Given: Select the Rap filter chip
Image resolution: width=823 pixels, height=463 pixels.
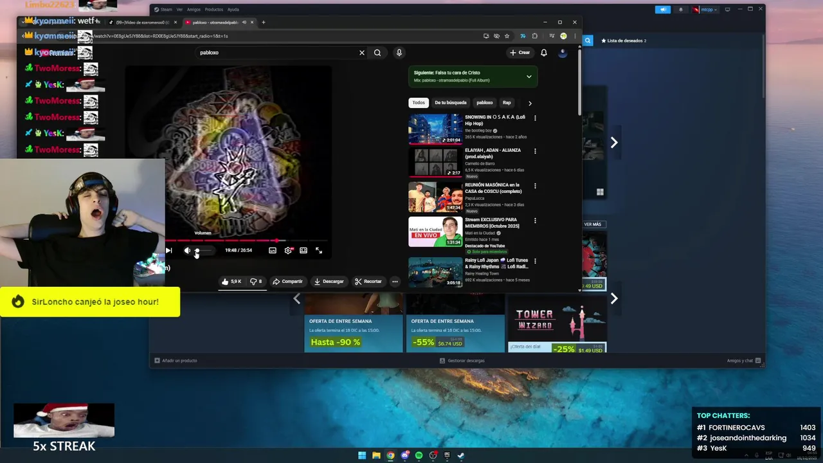Looking at the screenshot, I should point(507,103).
